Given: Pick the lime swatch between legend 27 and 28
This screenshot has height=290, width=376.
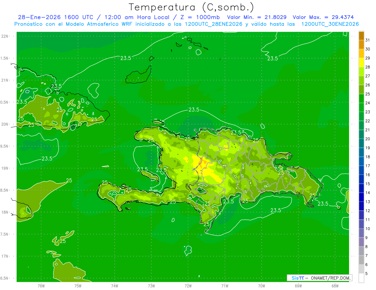Looking at the screenshot, I should (x=361, y=71).
